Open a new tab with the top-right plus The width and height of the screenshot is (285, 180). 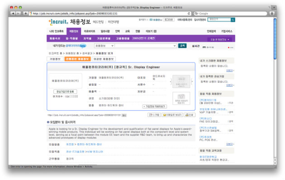pos(274,7)
